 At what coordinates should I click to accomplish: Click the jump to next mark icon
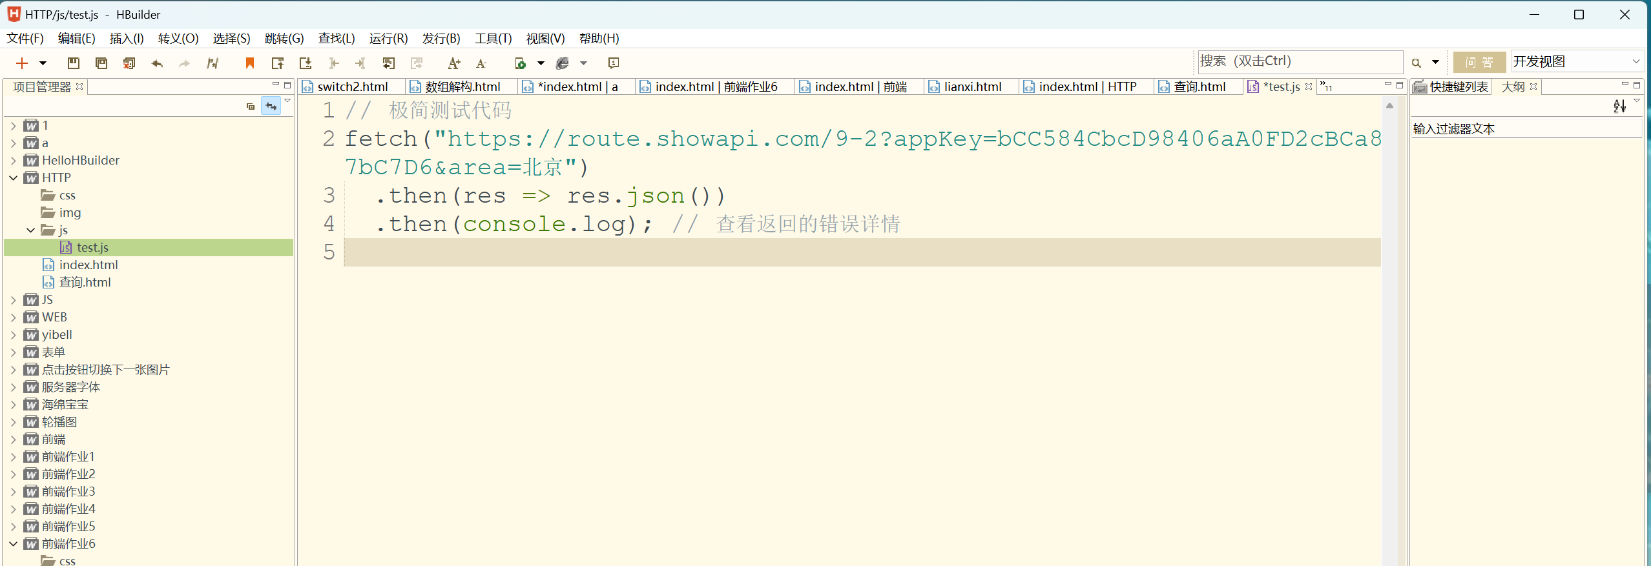306,63
